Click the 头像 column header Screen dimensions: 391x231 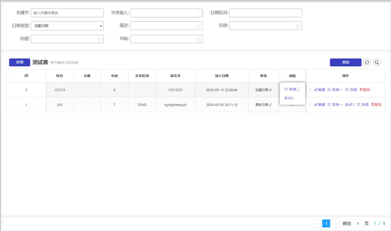pyautogui.click(x=87, y=76)
